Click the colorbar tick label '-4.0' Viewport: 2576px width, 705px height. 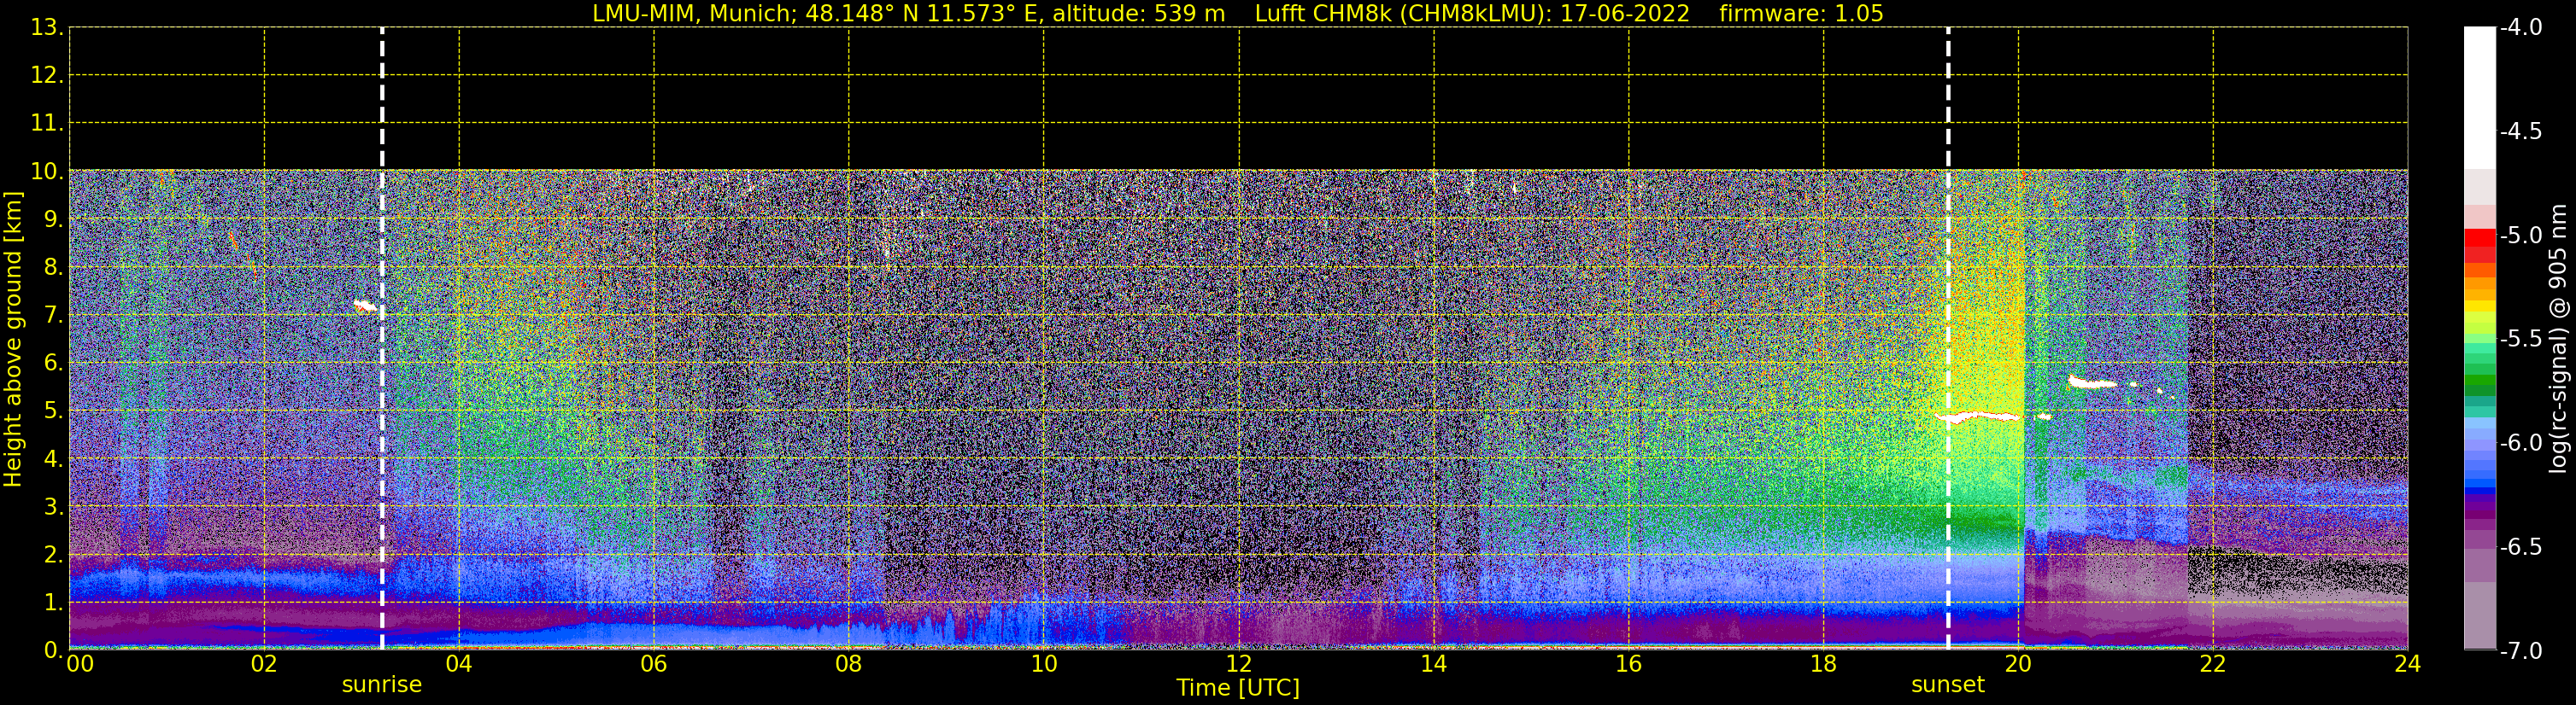click(x=2520, y=27)
